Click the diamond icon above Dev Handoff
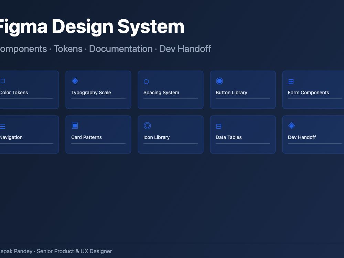Image resolution: width=344 pixels, height=258 pixels. (x=291, y=126)
